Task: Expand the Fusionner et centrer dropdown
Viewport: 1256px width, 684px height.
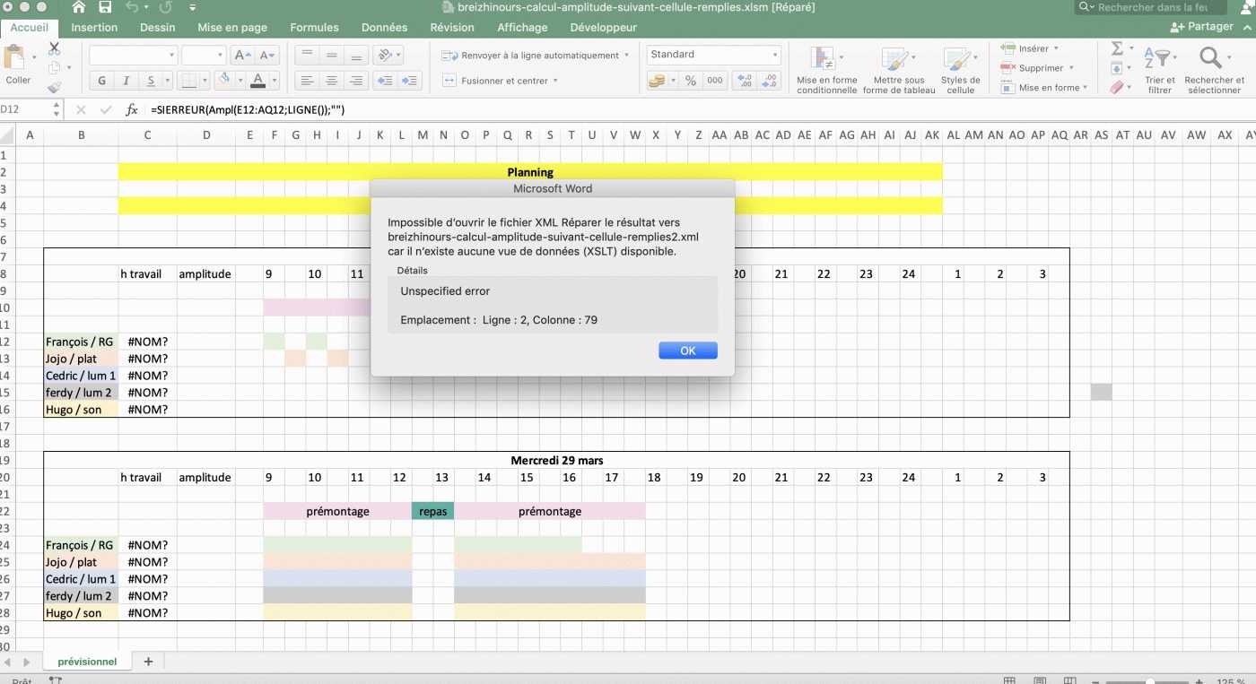Action: (555, 81)
